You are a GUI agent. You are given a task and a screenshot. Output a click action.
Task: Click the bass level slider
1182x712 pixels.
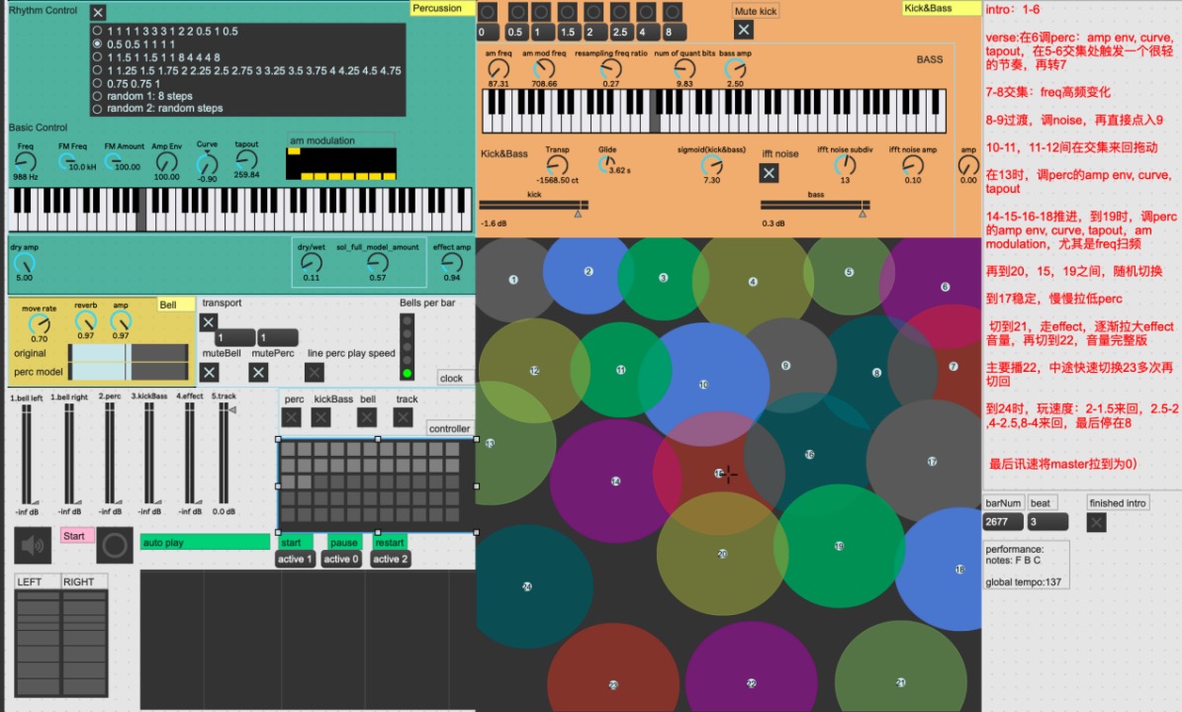coord(815,205)
